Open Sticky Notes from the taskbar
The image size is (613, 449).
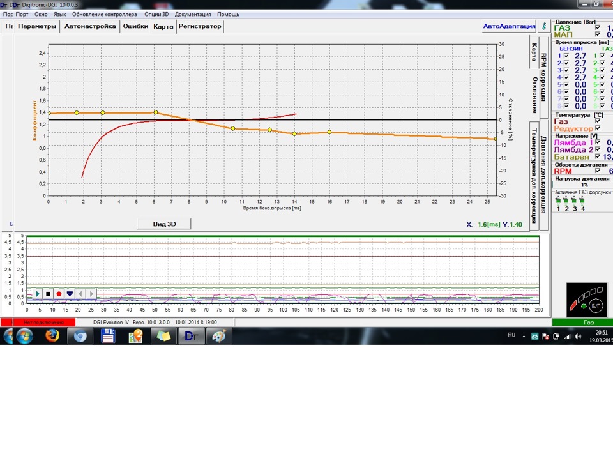click(163, 336)
